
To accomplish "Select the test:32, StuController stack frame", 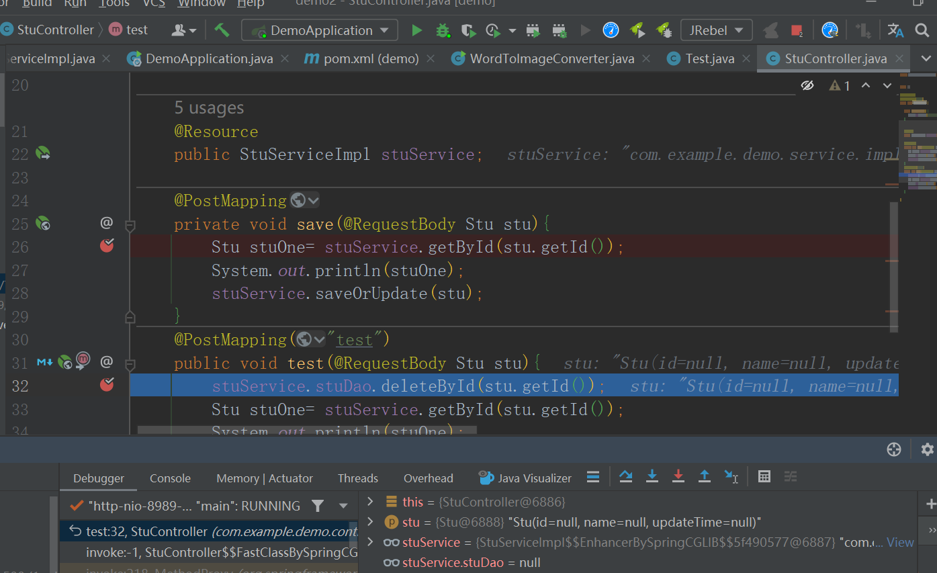I will click(x=208, y=531).
